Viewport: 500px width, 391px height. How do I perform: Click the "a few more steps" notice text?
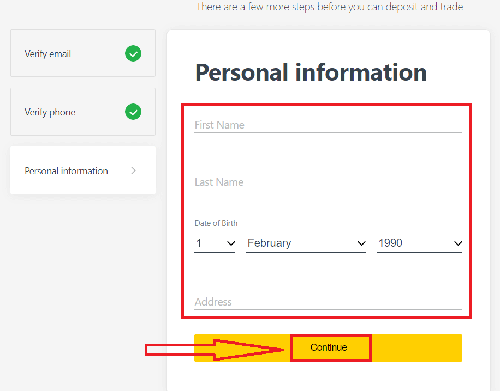[329, 7]
